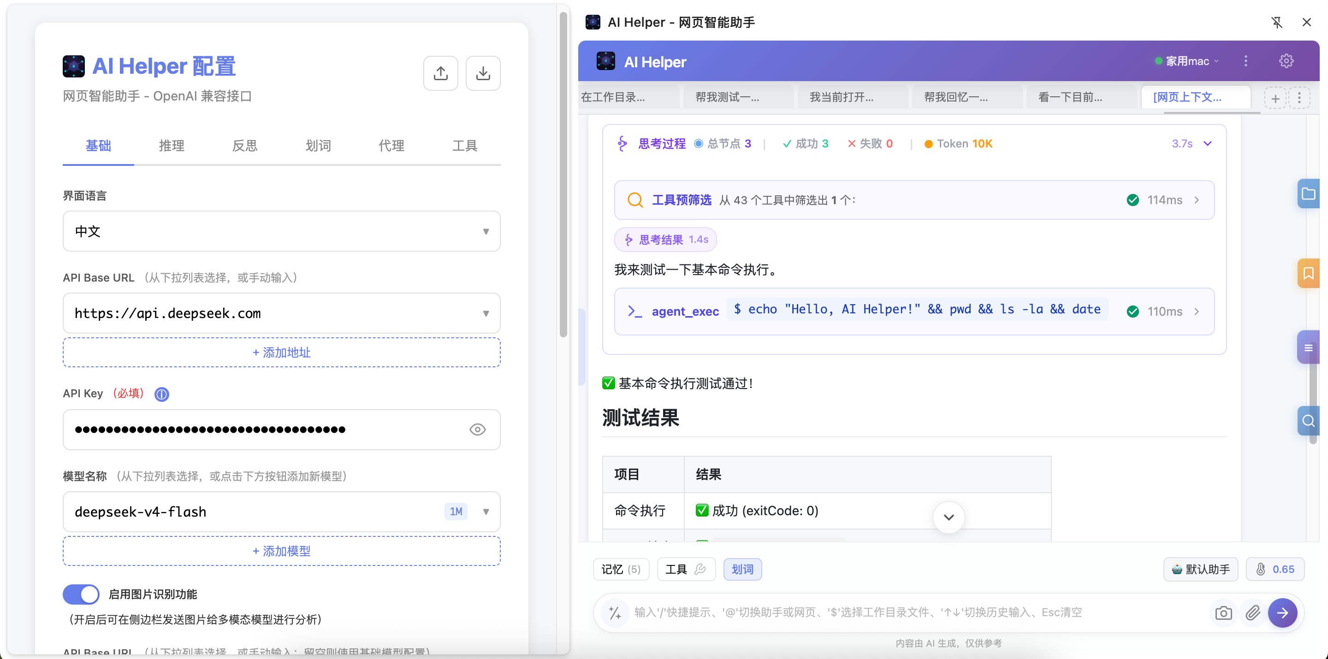Switch to the 反思 tab
The image size is (1328, 659).
(244, 146)
